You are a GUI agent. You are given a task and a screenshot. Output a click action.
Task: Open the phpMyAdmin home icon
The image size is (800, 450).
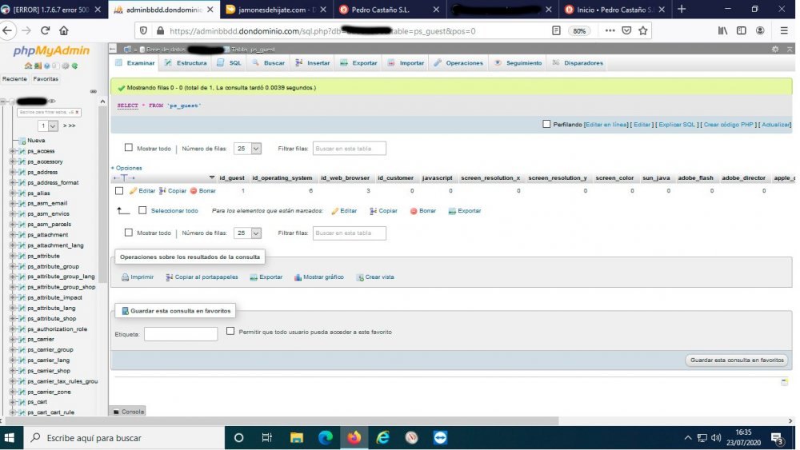click(x=29, y=66)
